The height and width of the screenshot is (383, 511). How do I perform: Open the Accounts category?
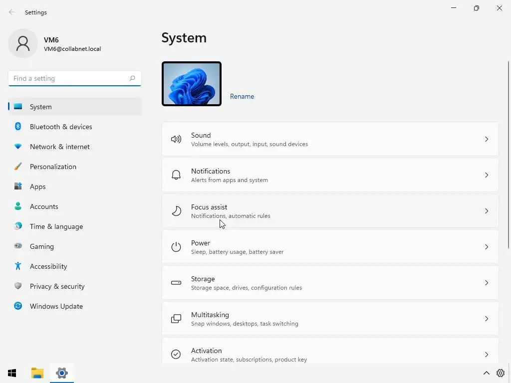click(44, 206)
